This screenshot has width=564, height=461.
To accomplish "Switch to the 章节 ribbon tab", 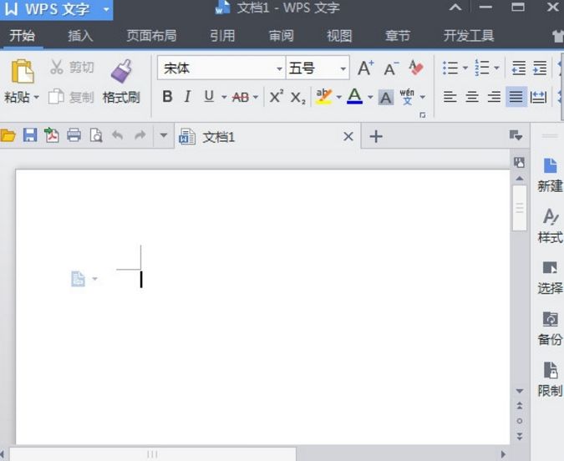I will point(398,36).
